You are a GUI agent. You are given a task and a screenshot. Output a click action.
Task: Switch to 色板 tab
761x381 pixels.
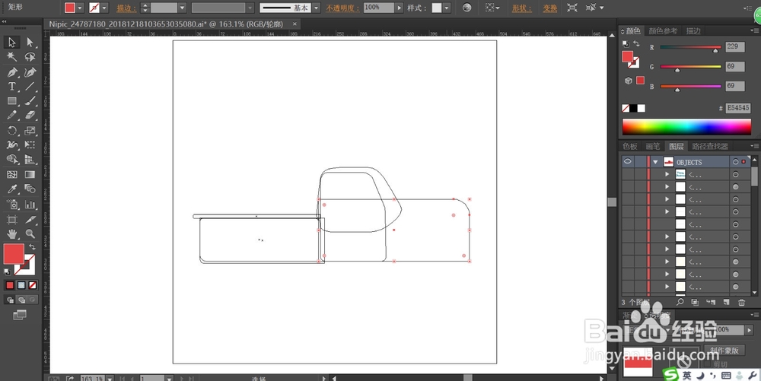click(630, 146)
